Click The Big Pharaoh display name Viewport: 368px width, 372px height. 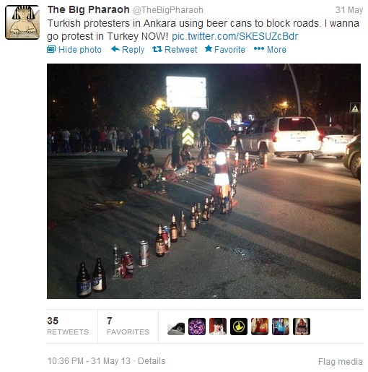[x=89, y=10]
